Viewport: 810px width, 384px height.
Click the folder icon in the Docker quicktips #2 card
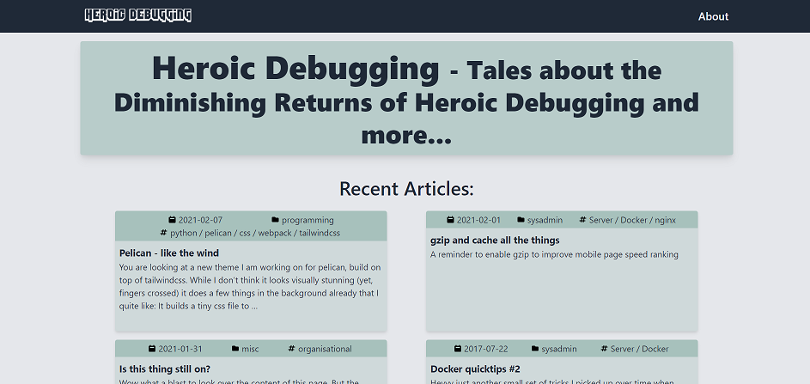tap(534, 349)
